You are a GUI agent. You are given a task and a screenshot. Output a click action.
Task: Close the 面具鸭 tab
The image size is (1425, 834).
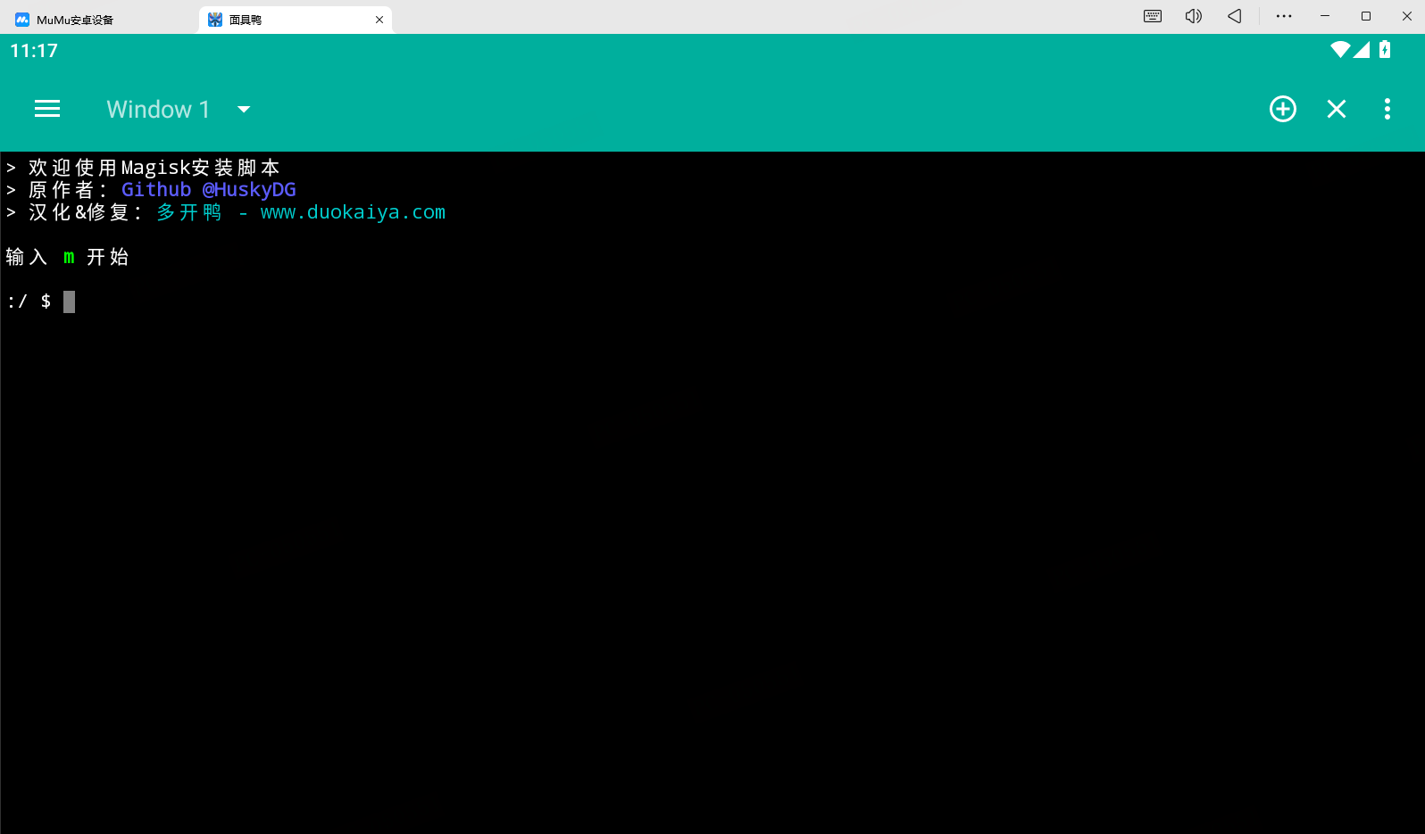pyautogui.click(x=379, y=20)
